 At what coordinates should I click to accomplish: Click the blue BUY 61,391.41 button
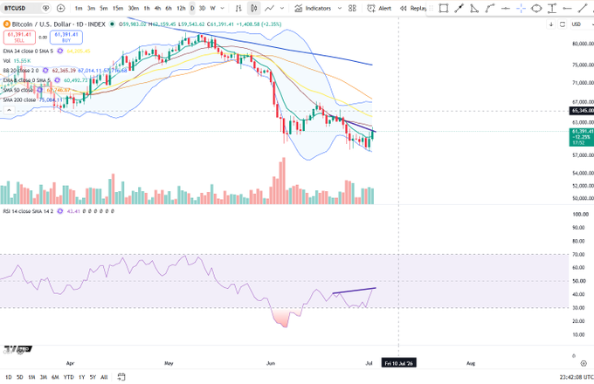pyautogui.click(x=66, y=37)
